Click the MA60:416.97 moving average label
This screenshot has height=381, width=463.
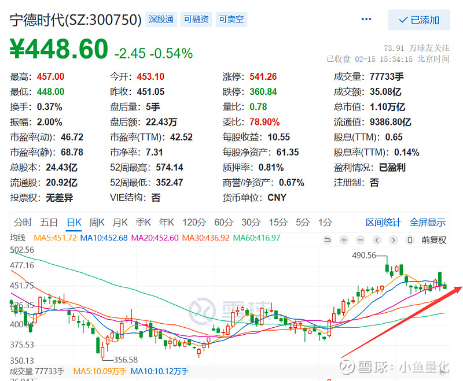point(256,238)
